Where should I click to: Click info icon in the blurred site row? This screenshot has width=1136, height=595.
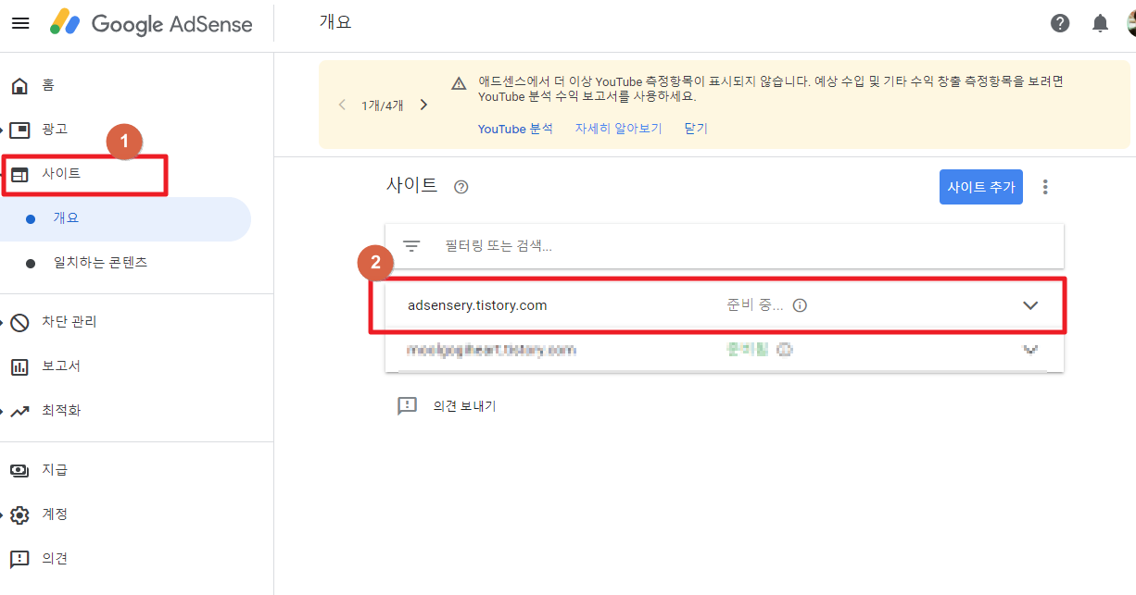[784, 350]
